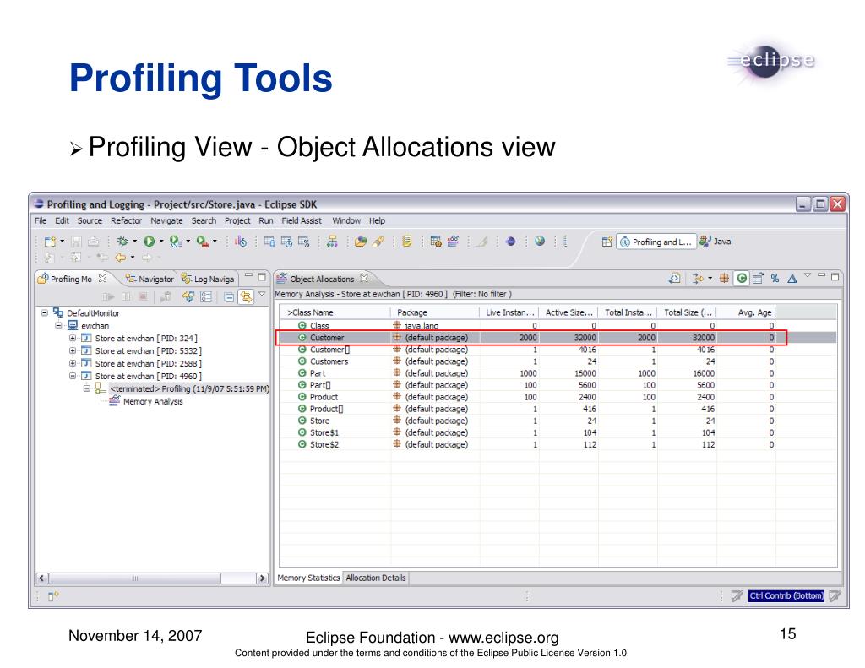The height and width of the screenshot is (668, 865).
Task: Click the Profile launch icon in toolbar
Action: click(176, 242)
